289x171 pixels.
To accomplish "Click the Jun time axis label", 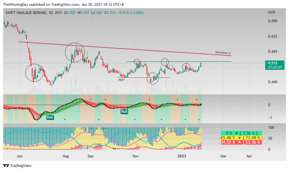I will click(x=20, y=156).
